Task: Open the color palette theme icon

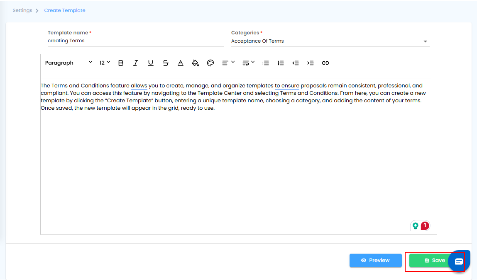Action: tap(210, 63)
